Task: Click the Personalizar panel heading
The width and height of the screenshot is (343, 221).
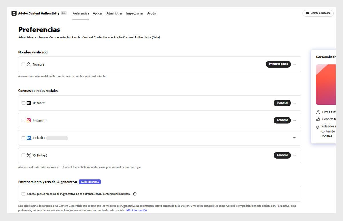Action: 326,57
